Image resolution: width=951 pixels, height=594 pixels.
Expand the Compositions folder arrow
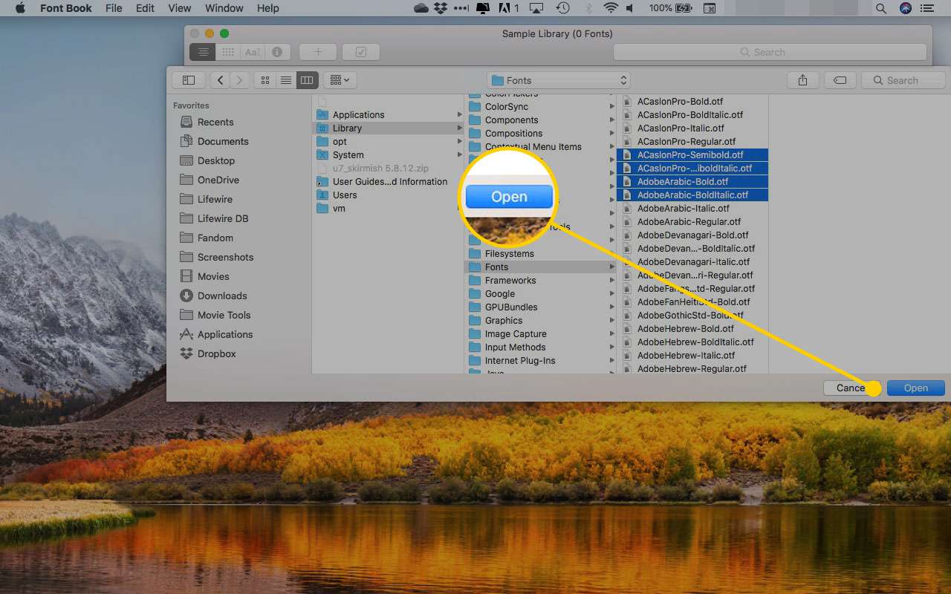click(x=612, y=134)
